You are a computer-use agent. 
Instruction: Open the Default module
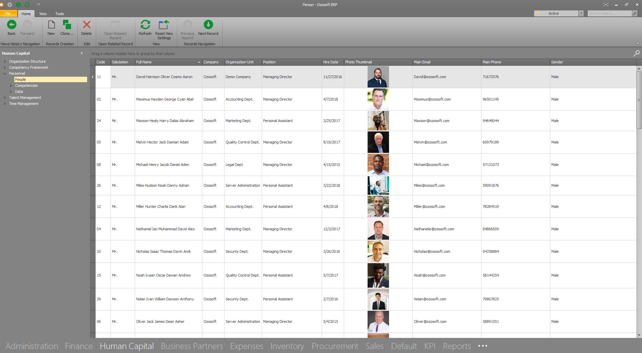[x=404, y=346]
